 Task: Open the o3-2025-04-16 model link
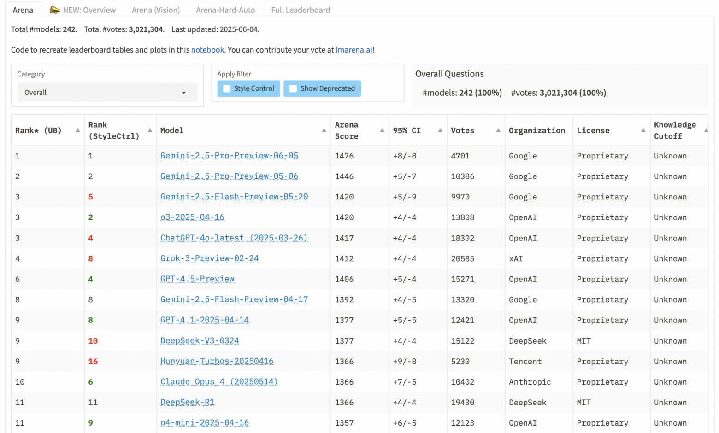(x=192, y=217)
